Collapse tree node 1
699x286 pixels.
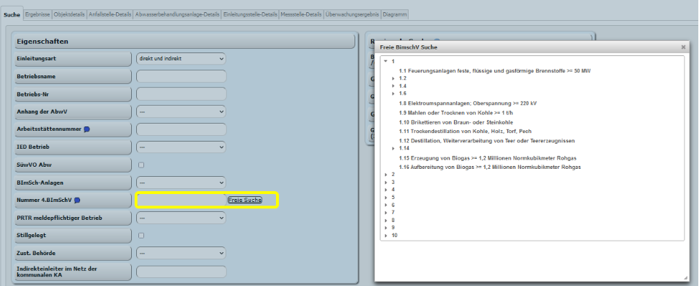tap(386, 61)
